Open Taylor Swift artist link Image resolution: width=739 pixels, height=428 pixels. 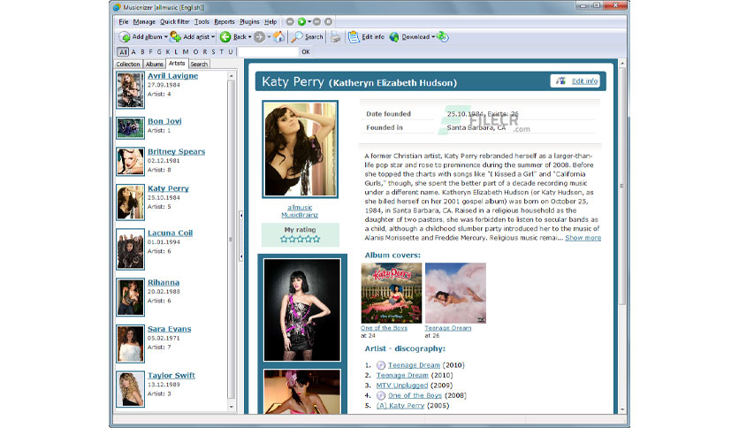point(171,375)
